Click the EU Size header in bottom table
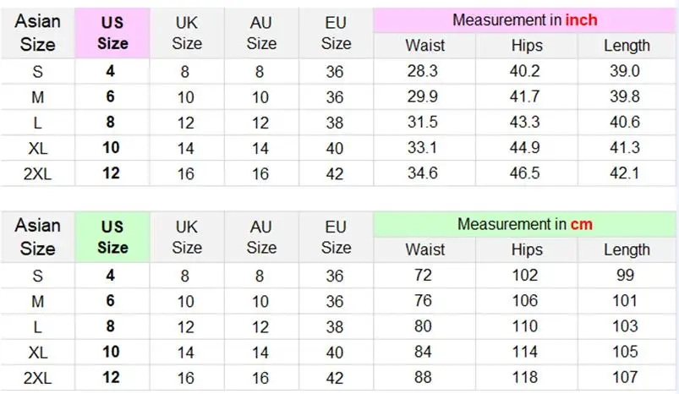Image resolution: width=679 pixels, height=394 pixels. (336, 238)
